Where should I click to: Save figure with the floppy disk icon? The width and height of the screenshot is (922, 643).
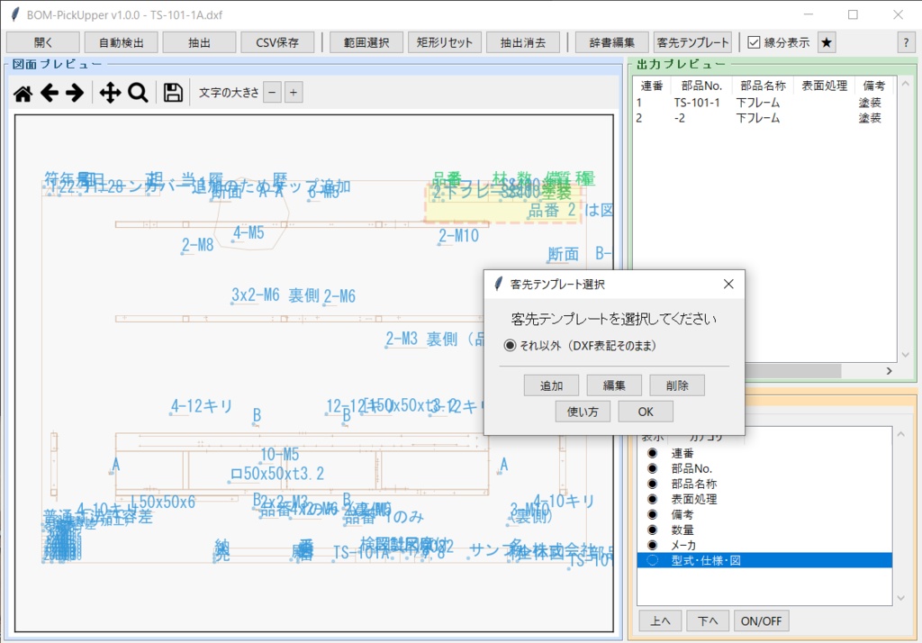173,93
